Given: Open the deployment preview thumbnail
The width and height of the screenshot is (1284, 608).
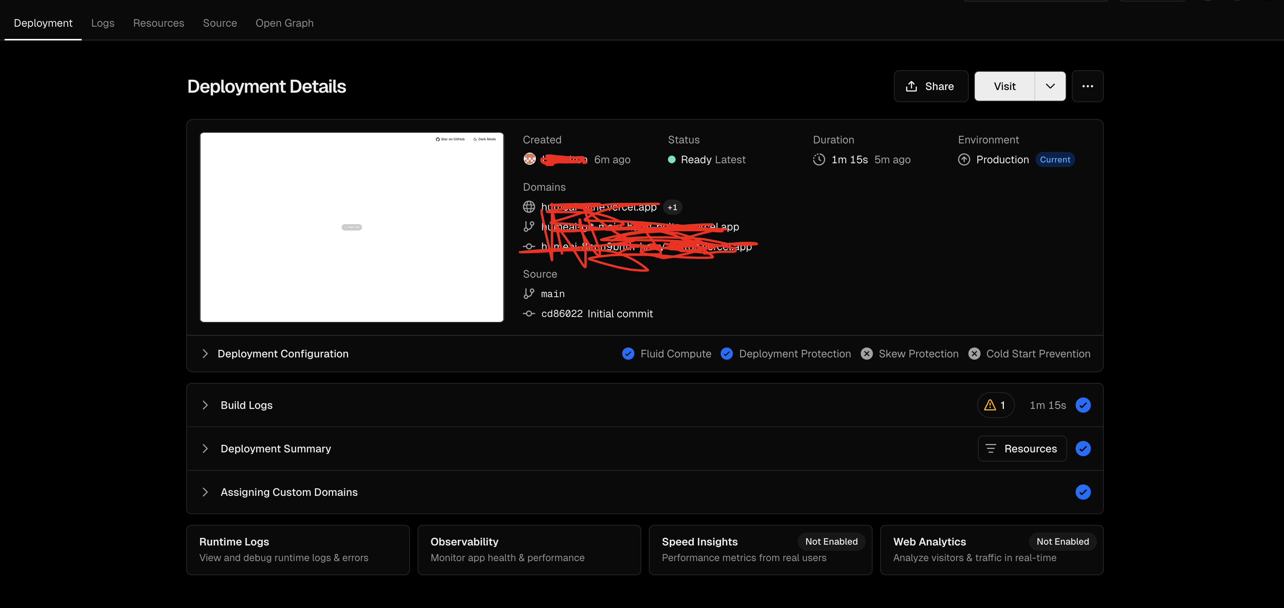Looking at the screenshot, I should 352,227.
